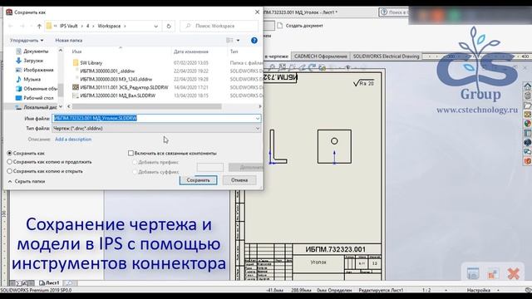This screenshot has width=532, height=299.
Task: Open the blue help icon in the save dialog
Action: [x=254, y=41]
